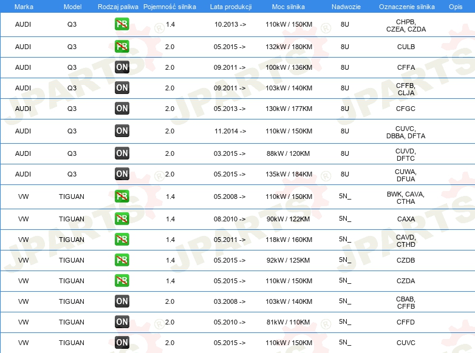
Task: Click the Marka column header
Action: pos(24,7)
